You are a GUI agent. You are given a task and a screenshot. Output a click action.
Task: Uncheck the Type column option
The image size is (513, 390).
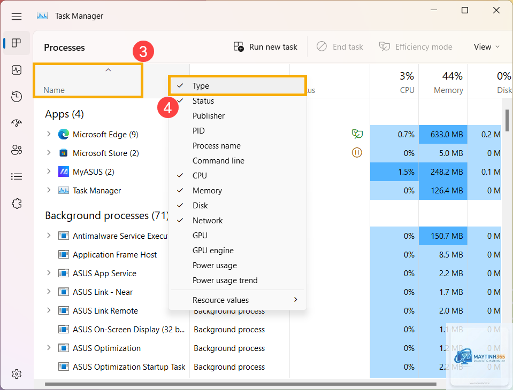[x=238, y=85]
